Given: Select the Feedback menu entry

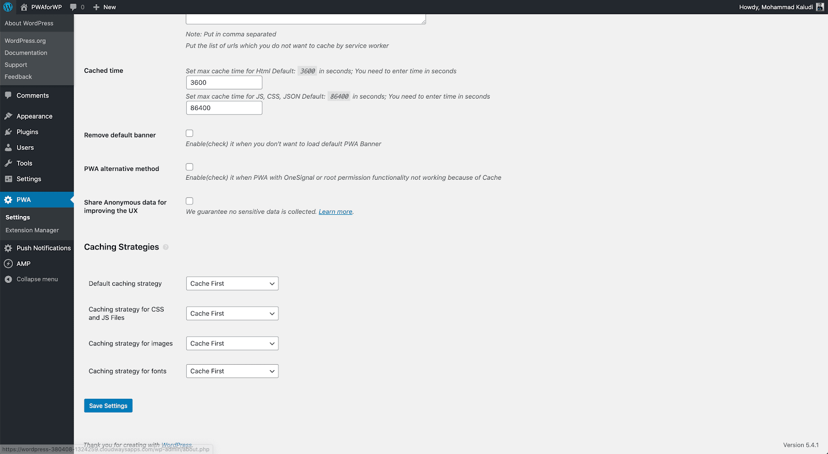Looking at the screenshot, I should tap(18, 77).
